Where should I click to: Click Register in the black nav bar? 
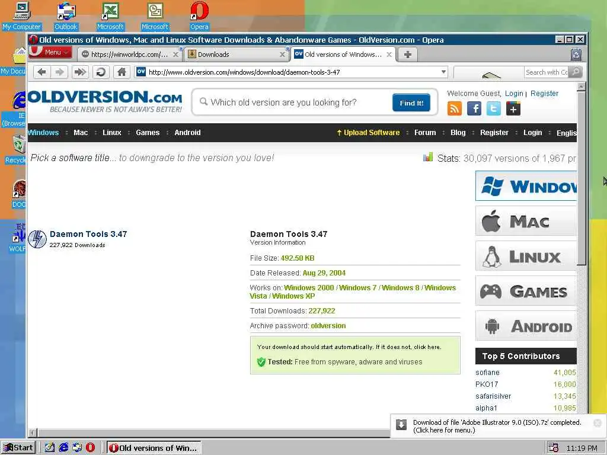tap(494, 133)
